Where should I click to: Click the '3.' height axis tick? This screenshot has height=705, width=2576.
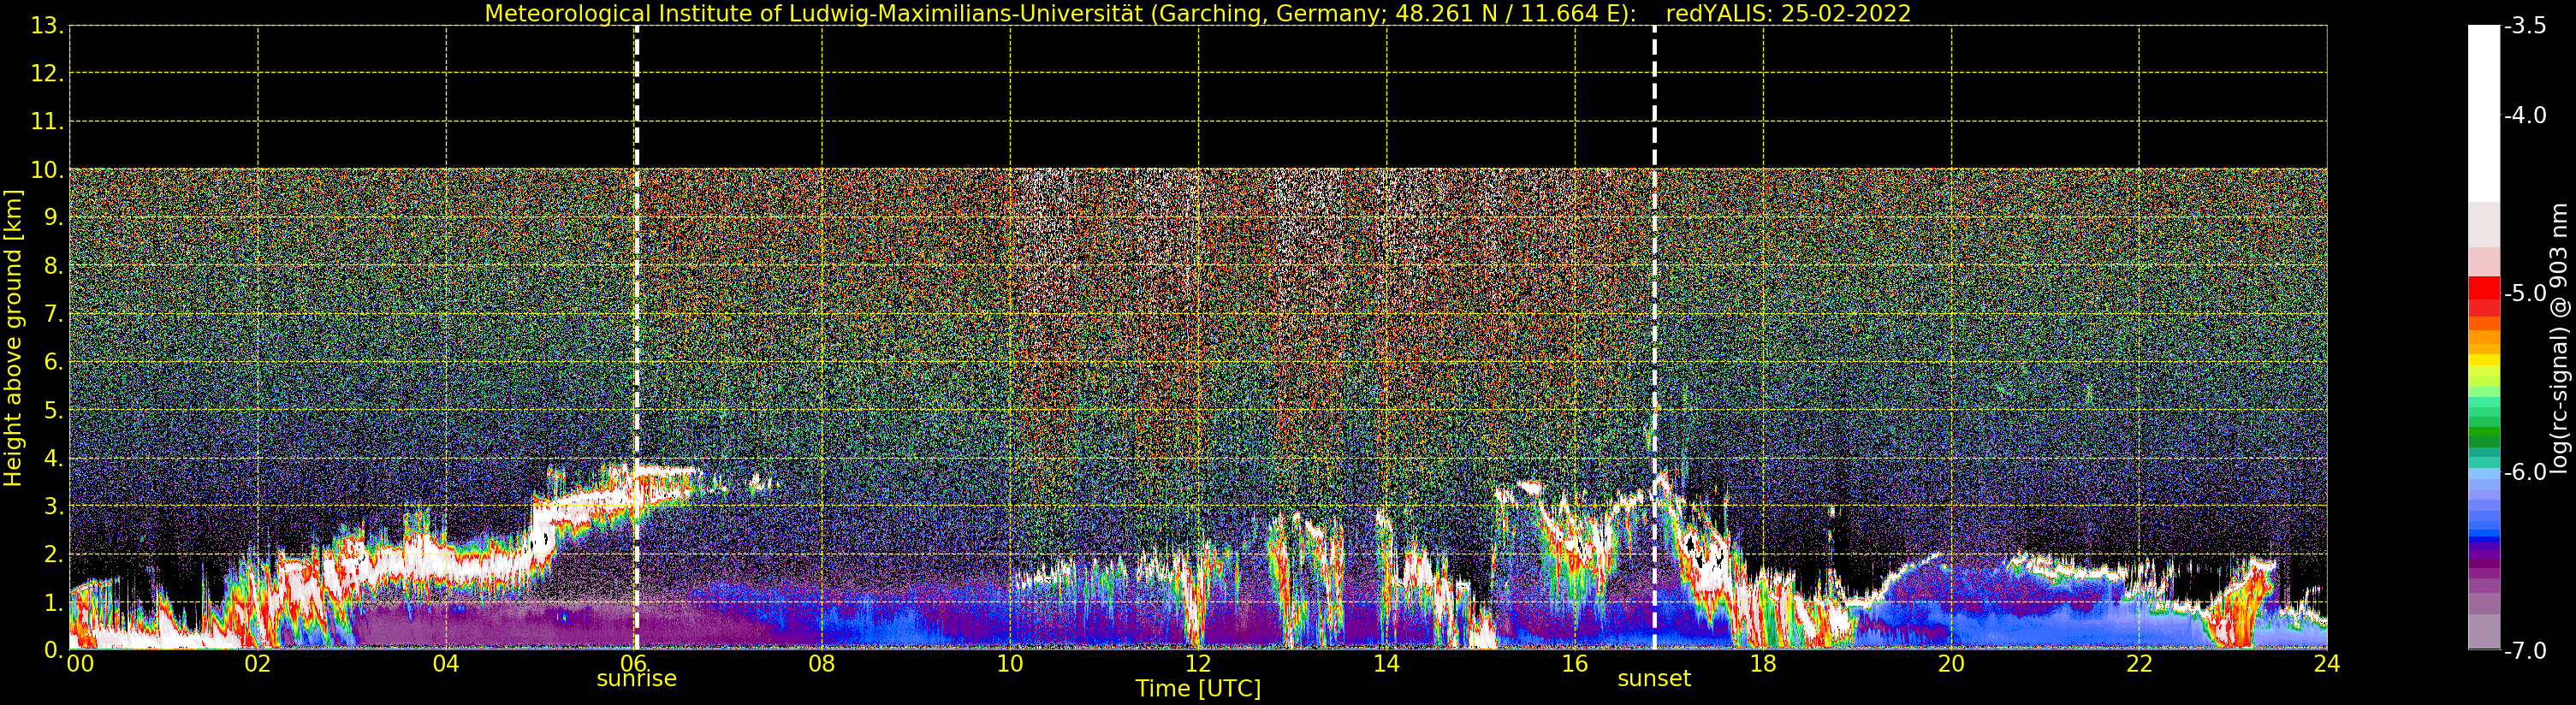click(53, 507)
